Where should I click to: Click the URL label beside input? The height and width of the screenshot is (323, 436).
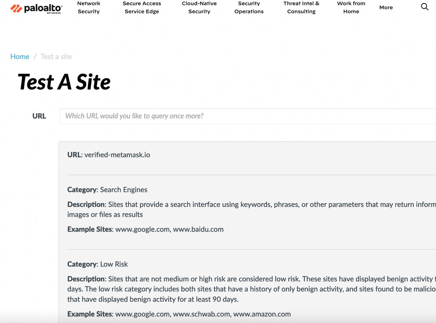(39, 116)
